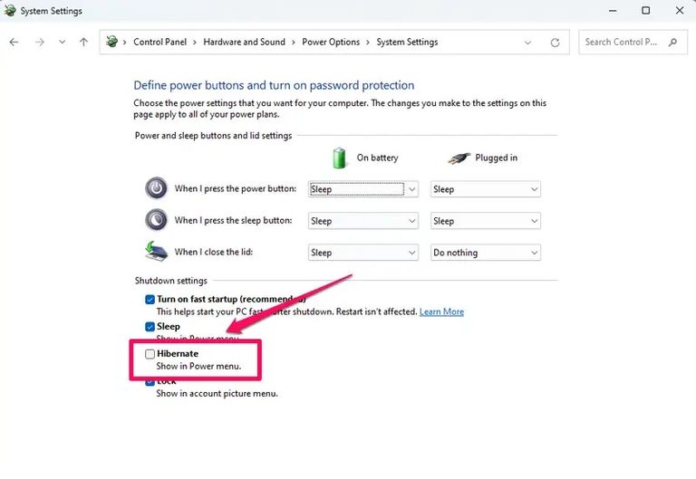The width and height of the screenshot is (696, 479).
Task: Open power button On battery dropdown
Action: pyautogui.click(x=362, y=189)
